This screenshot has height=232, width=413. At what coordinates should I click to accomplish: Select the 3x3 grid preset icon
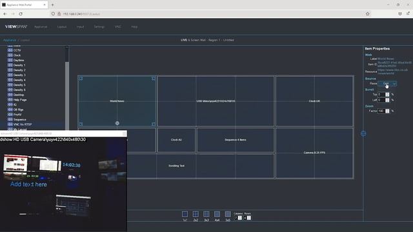pos(206,214)
